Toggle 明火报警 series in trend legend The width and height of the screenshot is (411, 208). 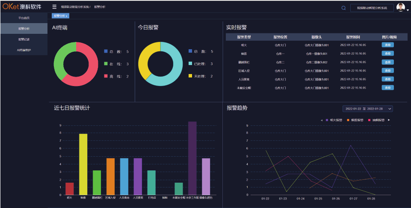click(x=334, y=120)
